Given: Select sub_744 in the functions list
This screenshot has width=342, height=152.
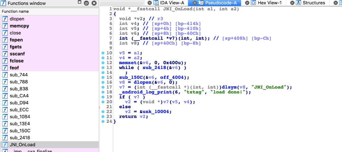Looking at the screenshot, I should click(x=49, y=75).
